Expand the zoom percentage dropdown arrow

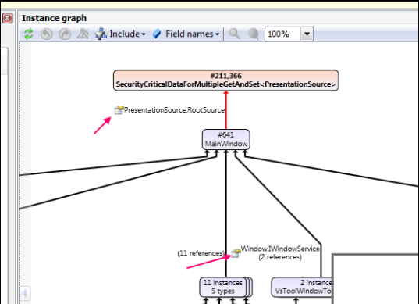coord(307,34)
